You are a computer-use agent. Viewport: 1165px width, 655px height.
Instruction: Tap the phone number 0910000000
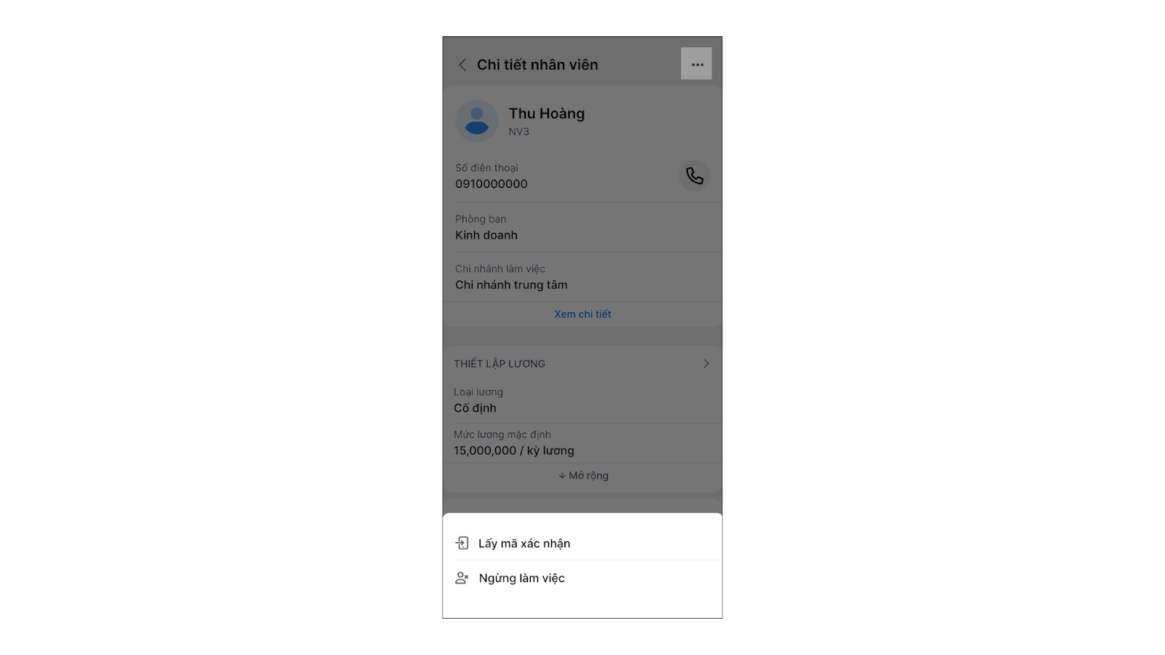tap(491, 184)
